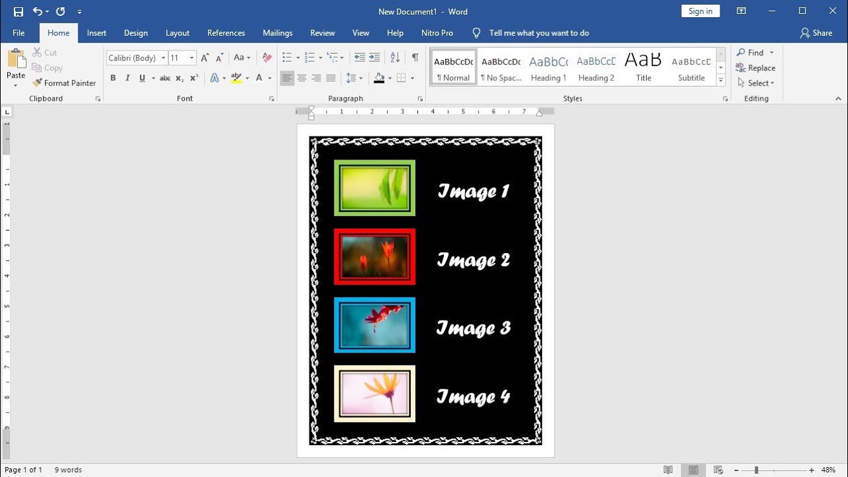Align text right
Image resolution: width=848 pixels, height=477 pixels.
[316, 78]
